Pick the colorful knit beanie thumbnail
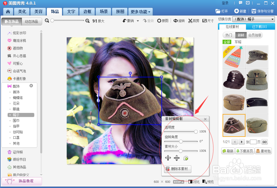Viewport: 277px width, 188px height. 234,57
